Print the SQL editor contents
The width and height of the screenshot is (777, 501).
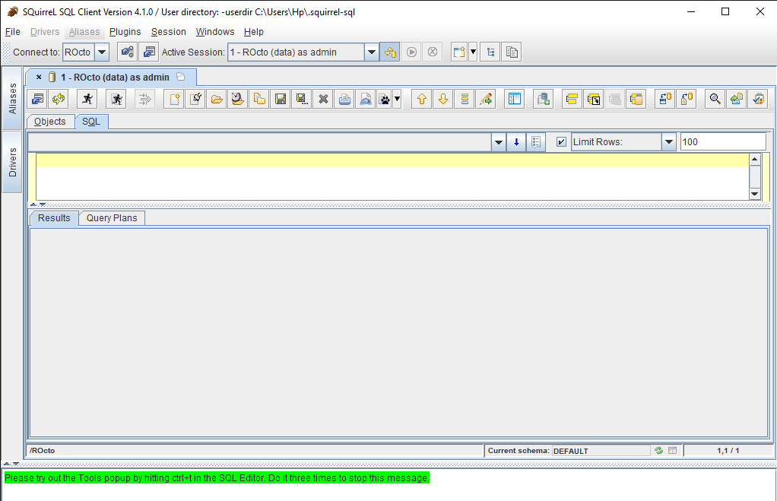click(x=344, y=98)
